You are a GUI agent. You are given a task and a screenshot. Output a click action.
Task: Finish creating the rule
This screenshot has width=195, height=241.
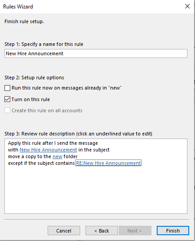173,231
